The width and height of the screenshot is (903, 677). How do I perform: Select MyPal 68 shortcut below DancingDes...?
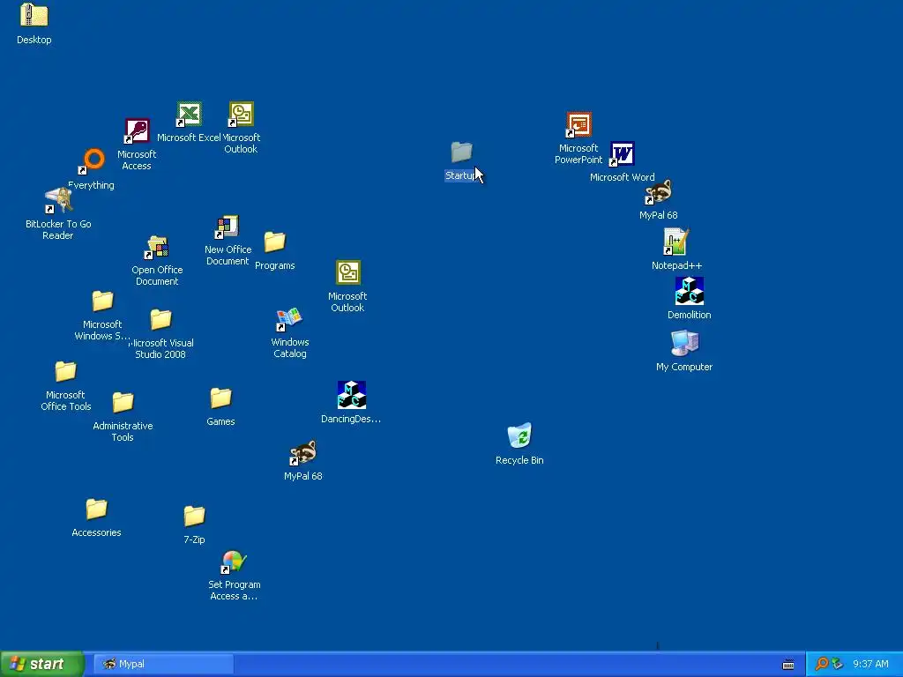303,453
